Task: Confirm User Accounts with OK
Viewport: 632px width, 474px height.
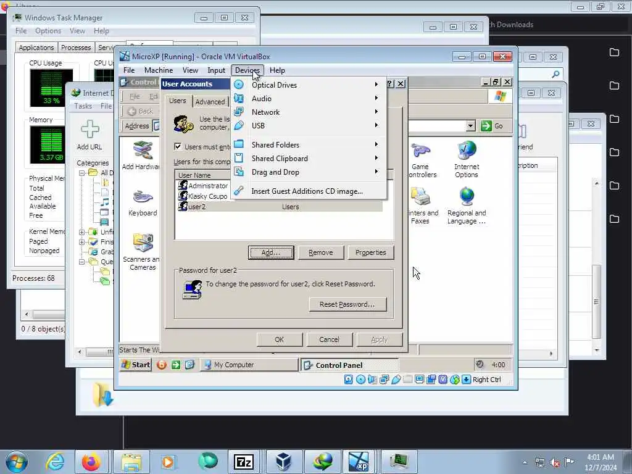Action: [280, 339]
